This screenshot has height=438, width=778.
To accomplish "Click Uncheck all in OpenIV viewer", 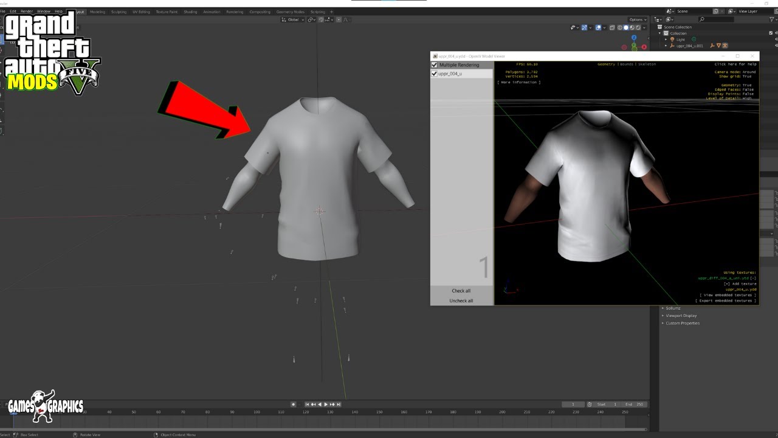I will point(461,301).
